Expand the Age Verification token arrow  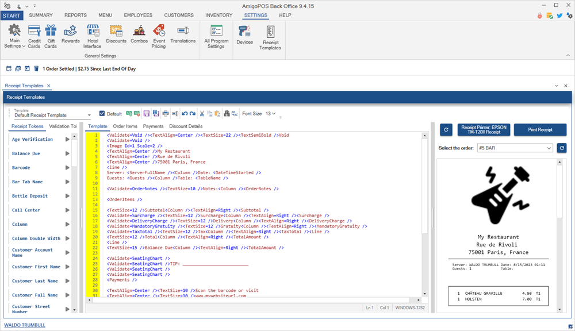[67, 139]
